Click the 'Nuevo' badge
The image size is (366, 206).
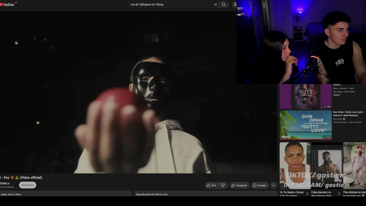coord(337,95)
